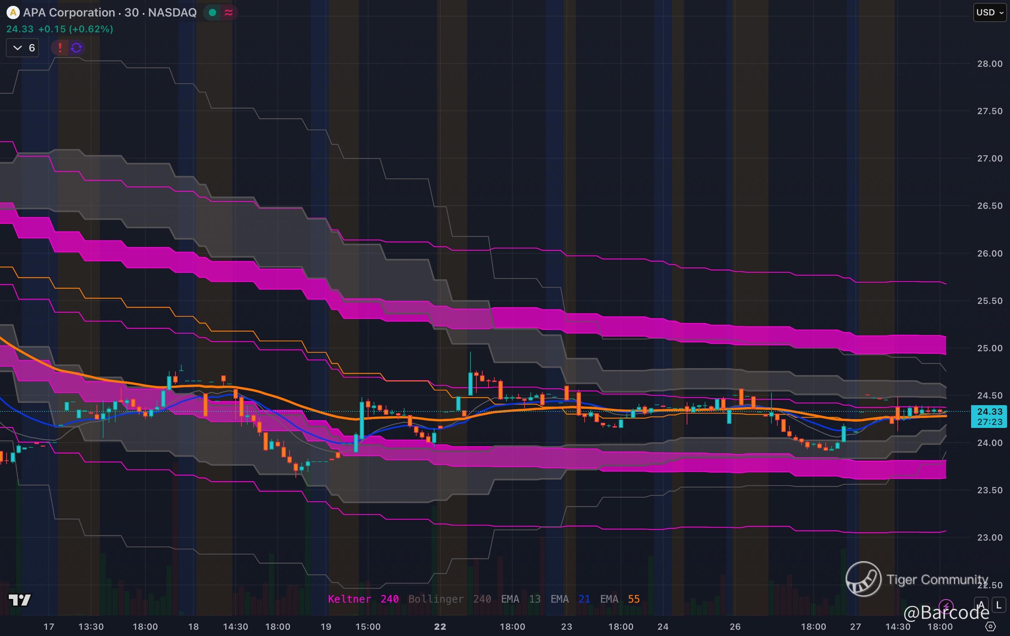The height and width of the screenshot is (636, 1010).
Task: Toggle log scale L button
Action: pyautogui.click(x=999, y=605)
